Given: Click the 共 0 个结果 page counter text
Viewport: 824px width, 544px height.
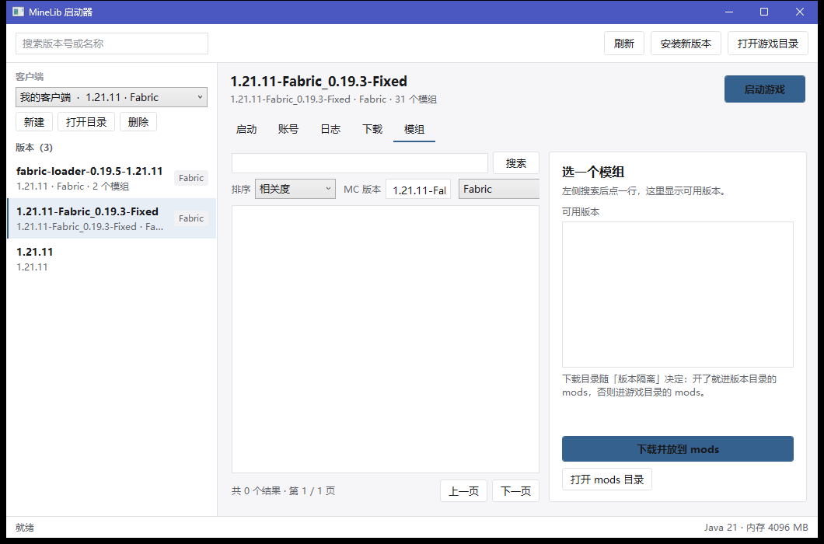Looking at the screenshot, I should coord(283,491).
